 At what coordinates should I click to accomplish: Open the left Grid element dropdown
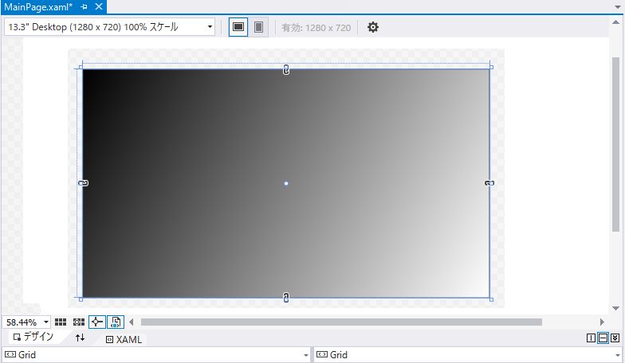306,355
